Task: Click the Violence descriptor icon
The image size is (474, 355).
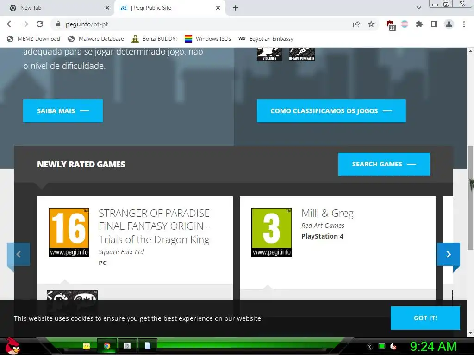Action: coord(270,54)
